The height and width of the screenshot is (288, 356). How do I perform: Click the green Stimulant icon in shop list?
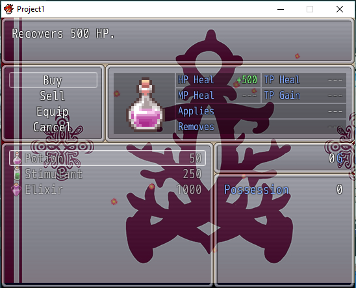tap(17, 174)
